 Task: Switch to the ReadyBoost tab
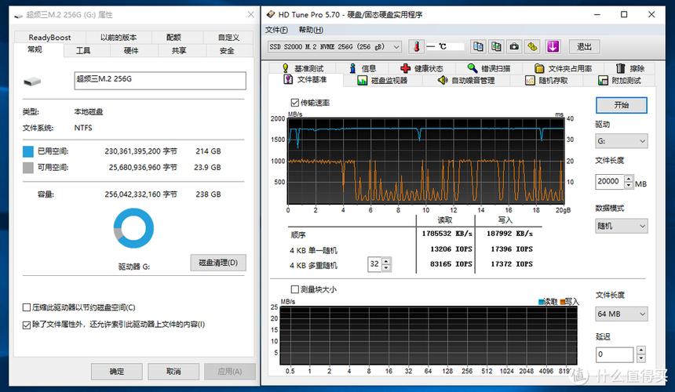coord(49,38)
